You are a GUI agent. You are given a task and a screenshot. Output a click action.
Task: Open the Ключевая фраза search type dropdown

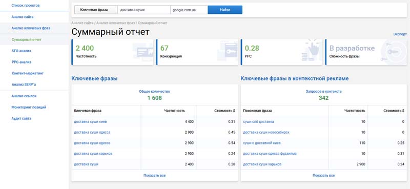[96, 10]
